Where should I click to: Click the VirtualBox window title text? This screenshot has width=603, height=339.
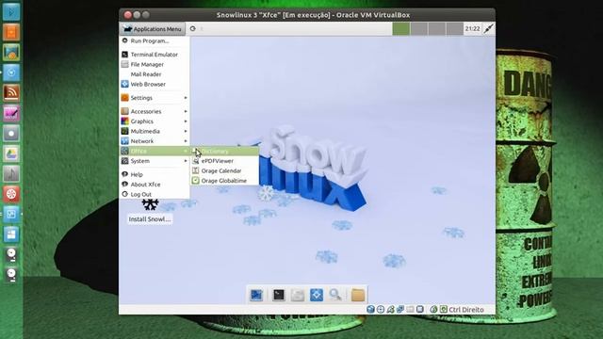313,15
